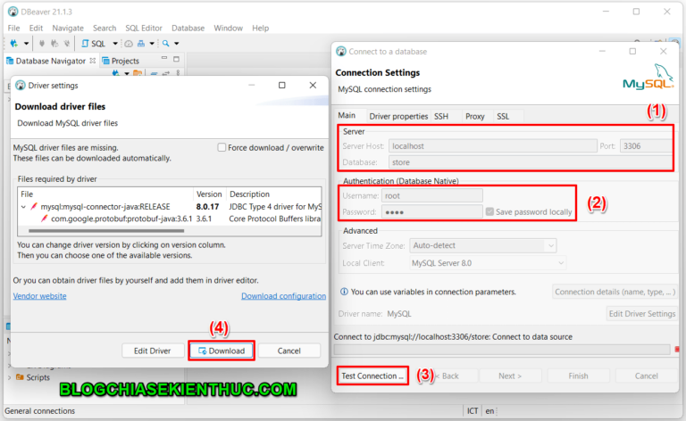This screenshot has width=686, height=421.
Task: Switch to the SSH tab
Action: (441, 116)
